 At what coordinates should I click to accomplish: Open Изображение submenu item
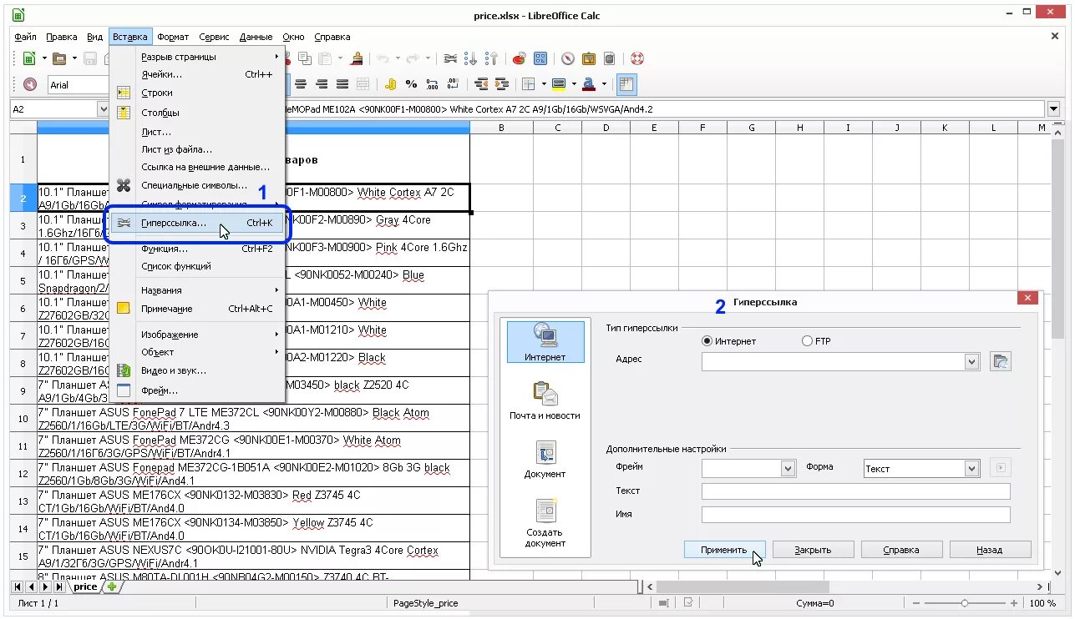pos(198,335)
